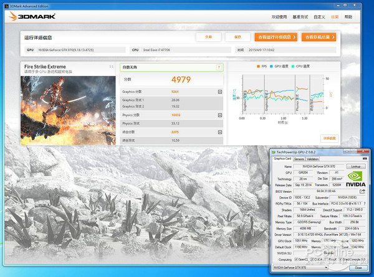Click the 保存 save button
Viewport: 374px width, 277px height.
pos(237,37)
